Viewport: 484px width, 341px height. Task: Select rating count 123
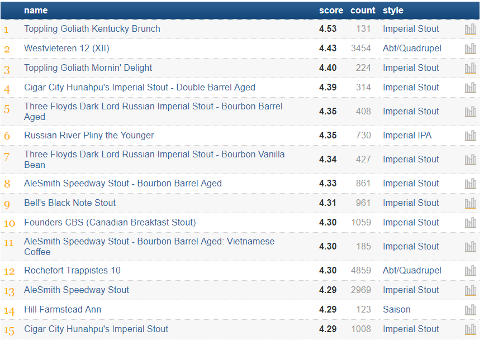[363, 310]
